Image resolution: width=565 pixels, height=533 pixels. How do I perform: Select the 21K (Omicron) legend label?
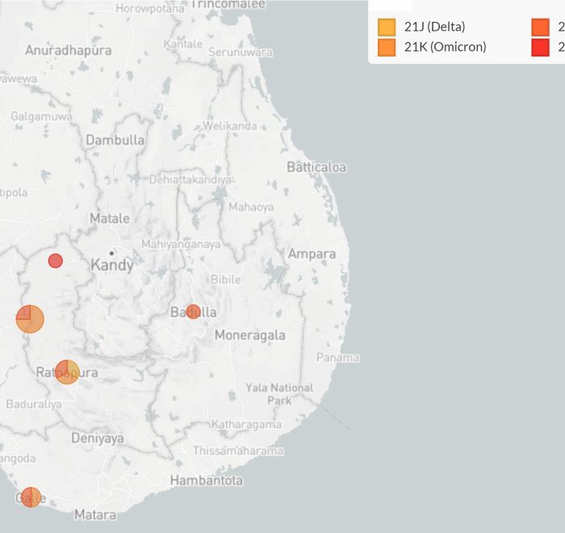click(x=445, y=47)
